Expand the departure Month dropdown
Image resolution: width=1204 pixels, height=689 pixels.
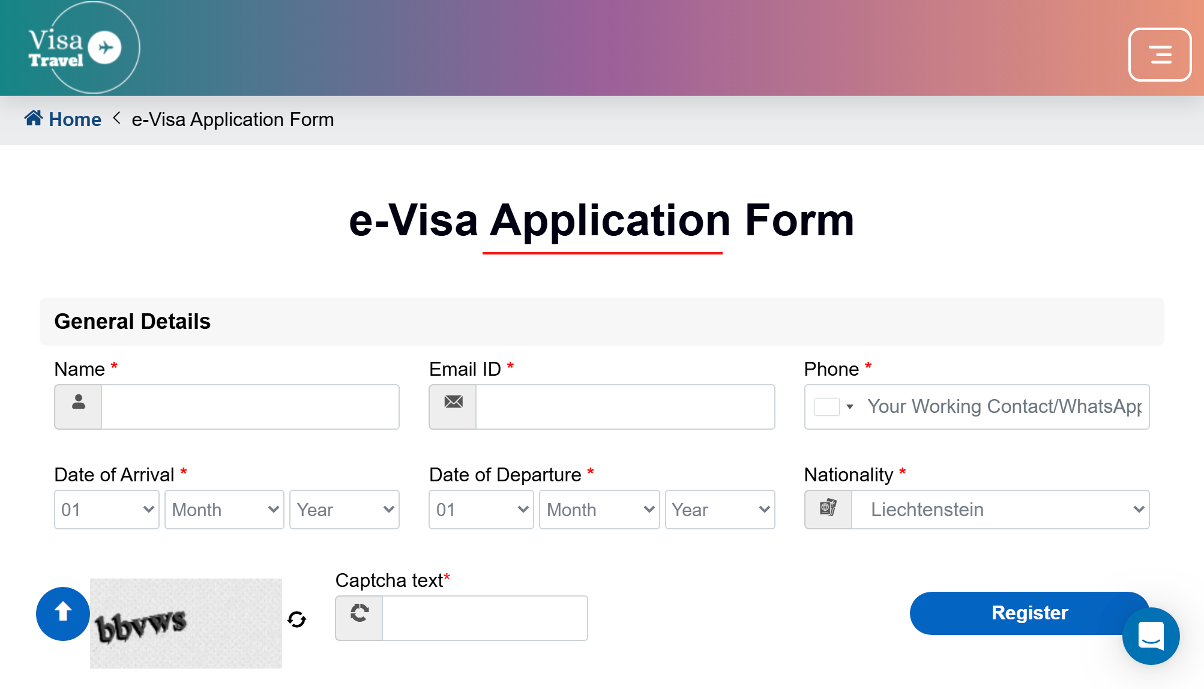pos(600,510)
